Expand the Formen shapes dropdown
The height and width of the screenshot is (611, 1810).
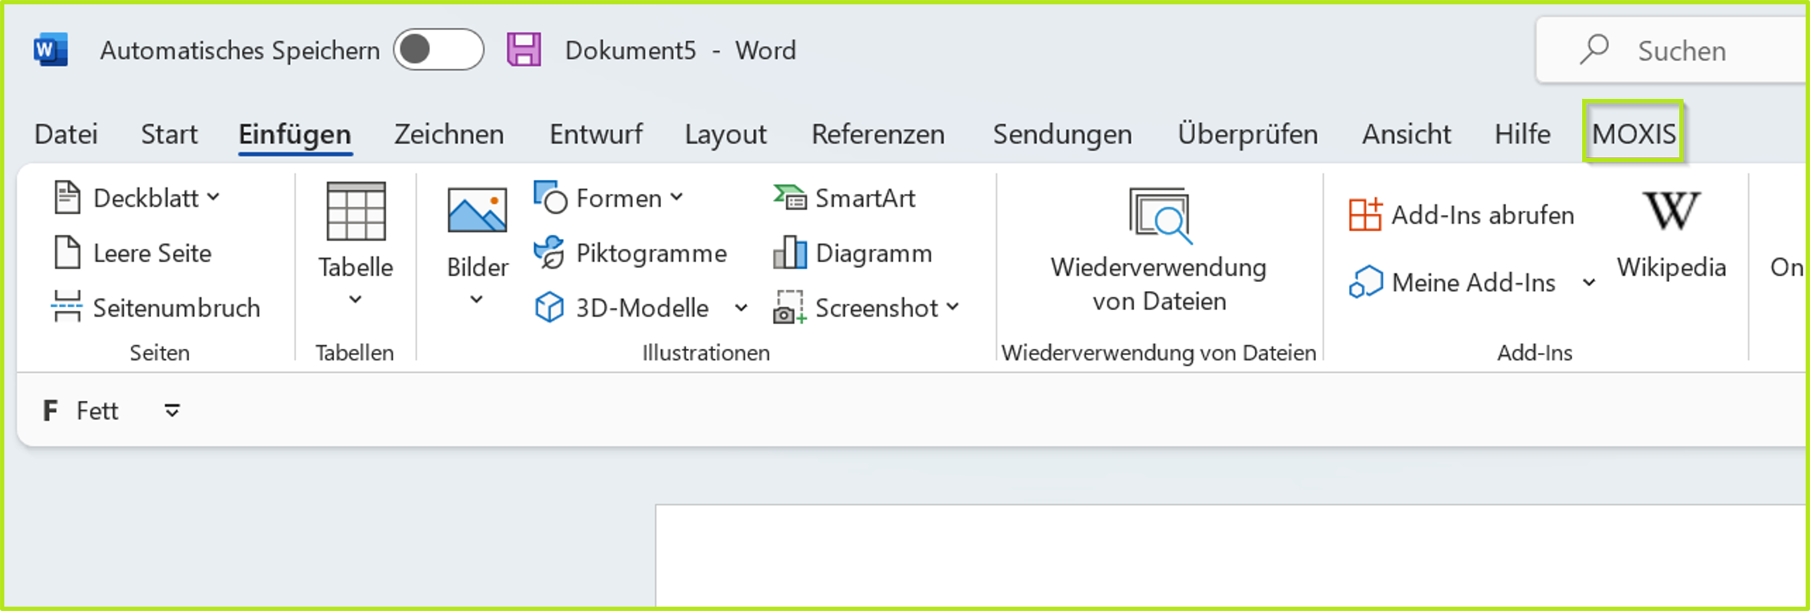click(676, 197)
